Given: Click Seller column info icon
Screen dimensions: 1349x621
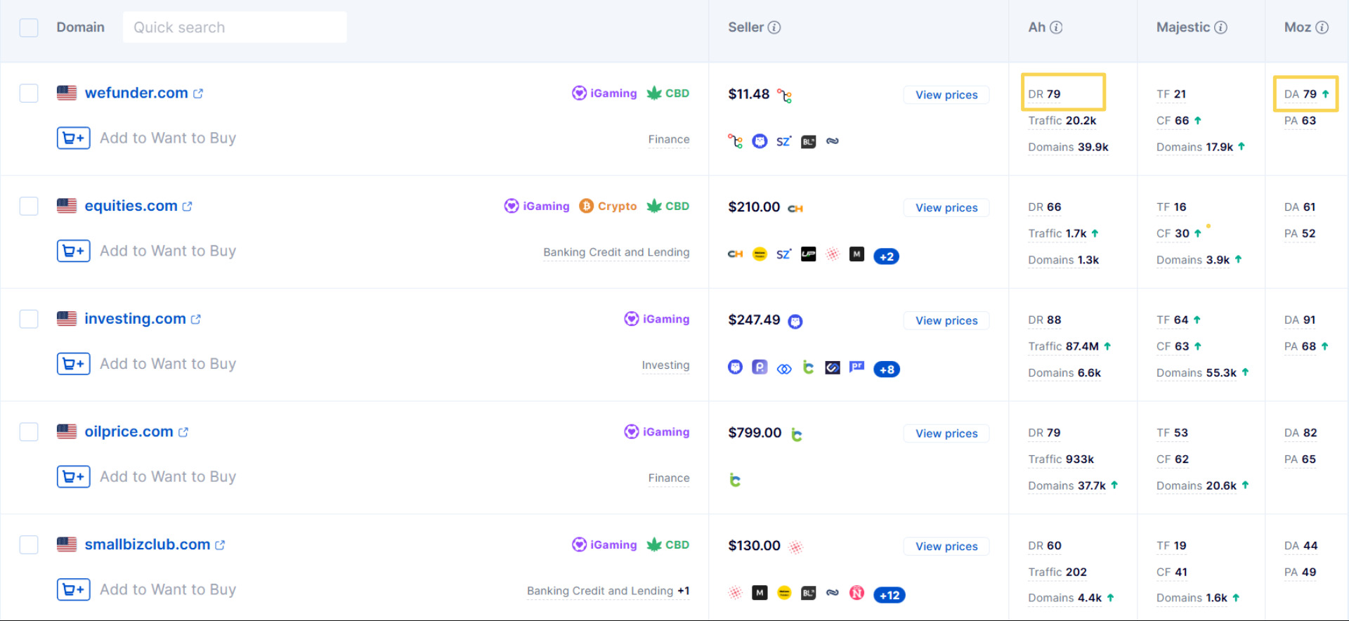Looking at the screenshot, I should [x=774, y=27].
